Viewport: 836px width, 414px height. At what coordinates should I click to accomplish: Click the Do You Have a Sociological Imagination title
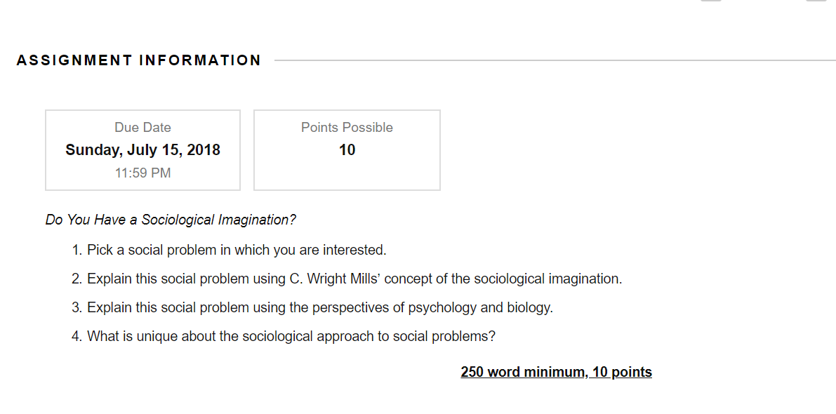(x=171, y=220)
